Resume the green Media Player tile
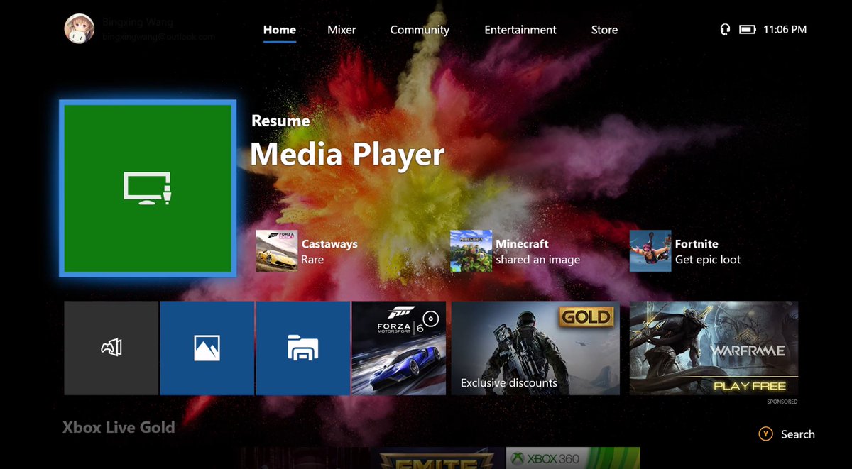Image resolution: width=852 pixels, height=469 pixels. (x=148, y=188)
